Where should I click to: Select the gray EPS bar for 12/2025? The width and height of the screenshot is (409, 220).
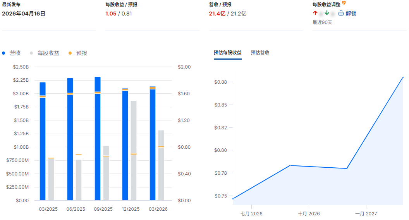pyautogui.click(x=134, y=151)
